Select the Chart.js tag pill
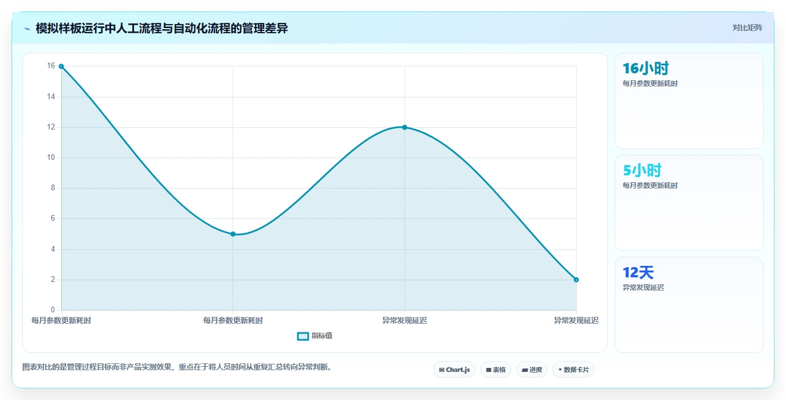 454,370
